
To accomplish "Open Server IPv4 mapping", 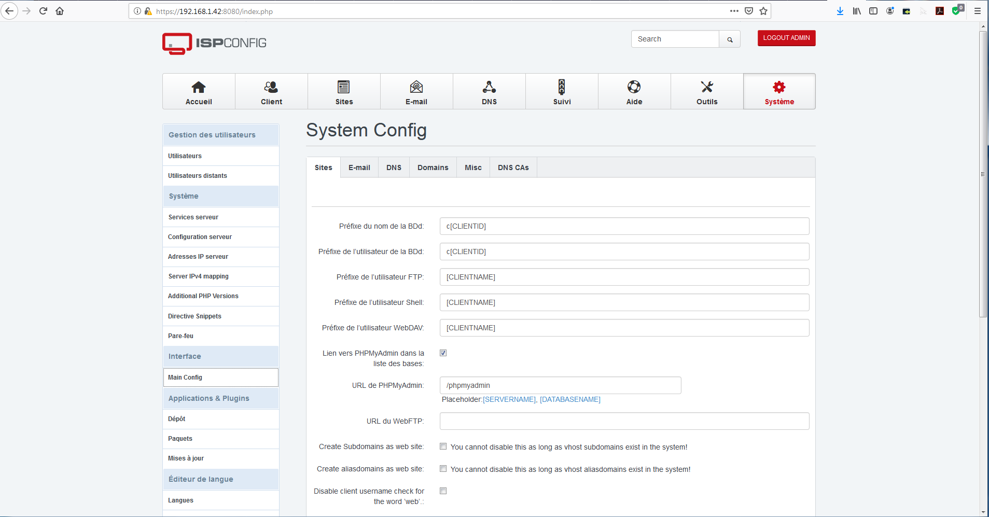I will pos(221,276).
